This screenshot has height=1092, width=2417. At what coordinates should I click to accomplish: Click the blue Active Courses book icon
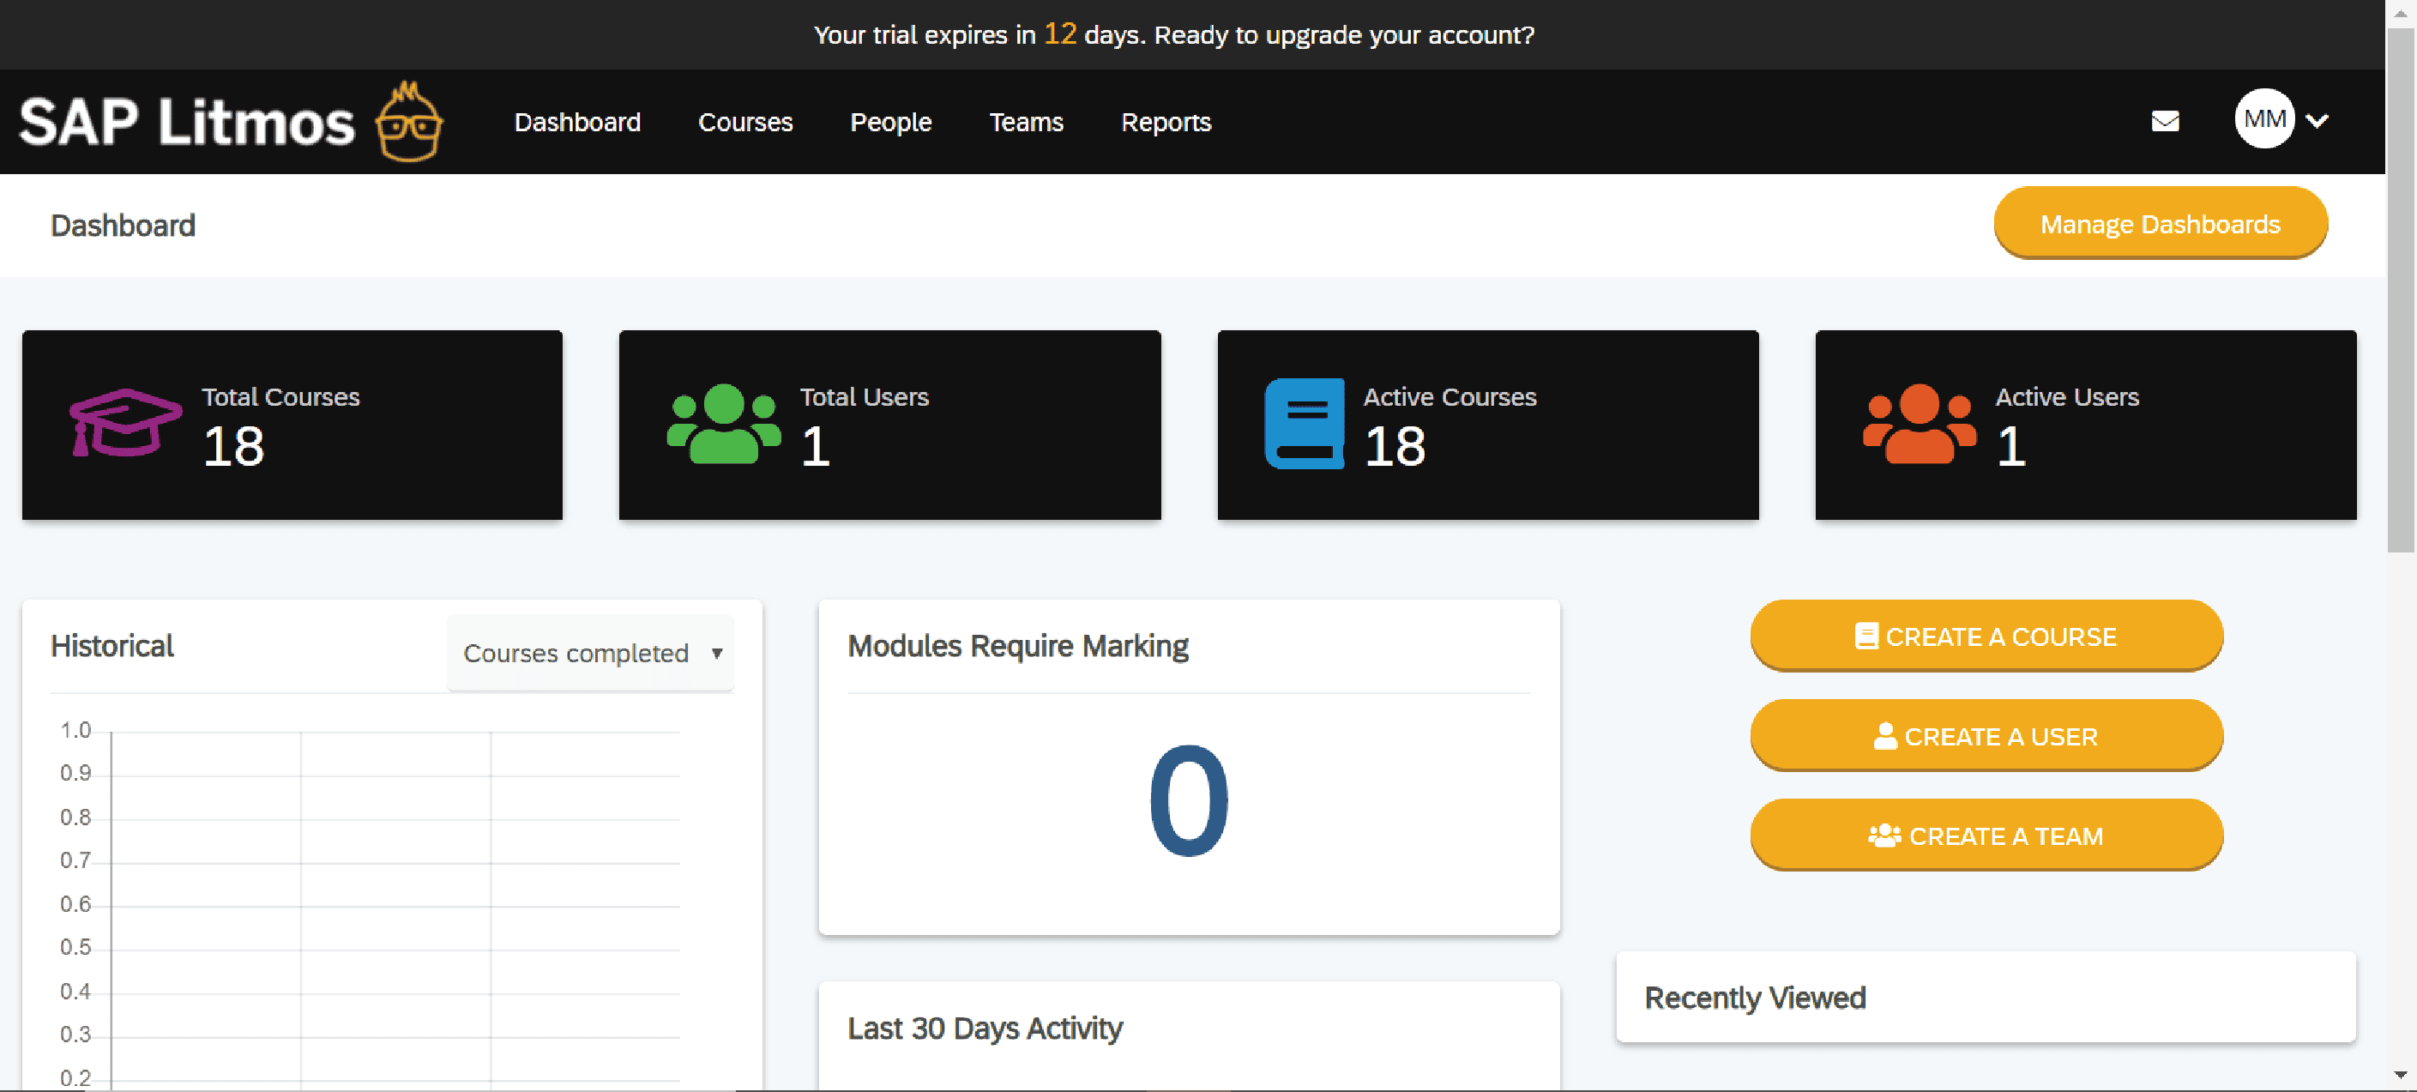point(1305,424)
